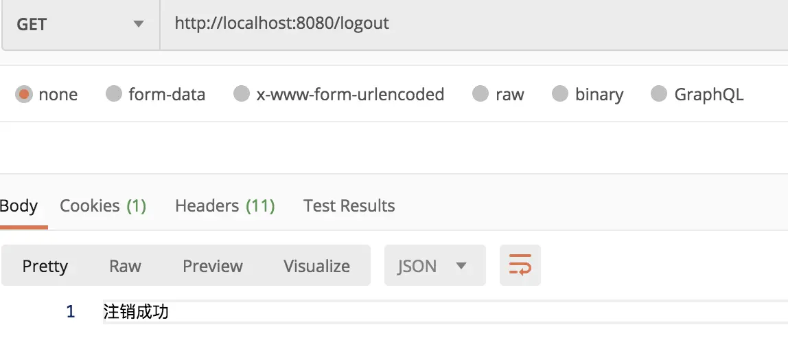This screenshot has width=788, height=349.
Task: Choose the GraphQL body radio button
Action: click(659, 94)
